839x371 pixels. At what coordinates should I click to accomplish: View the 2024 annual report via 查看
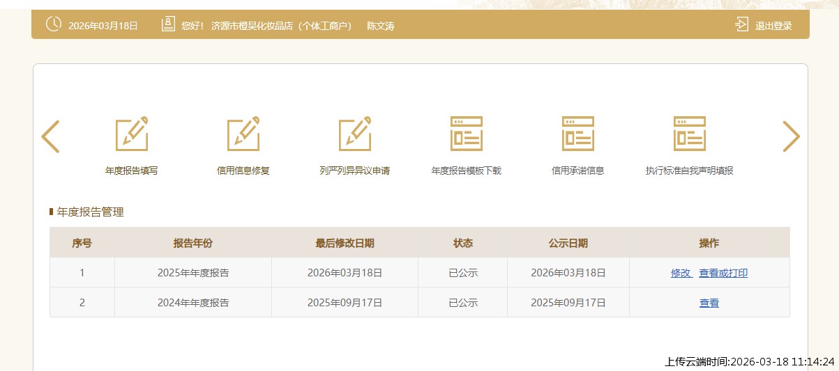pyautogui.click(x=709, y=303)
